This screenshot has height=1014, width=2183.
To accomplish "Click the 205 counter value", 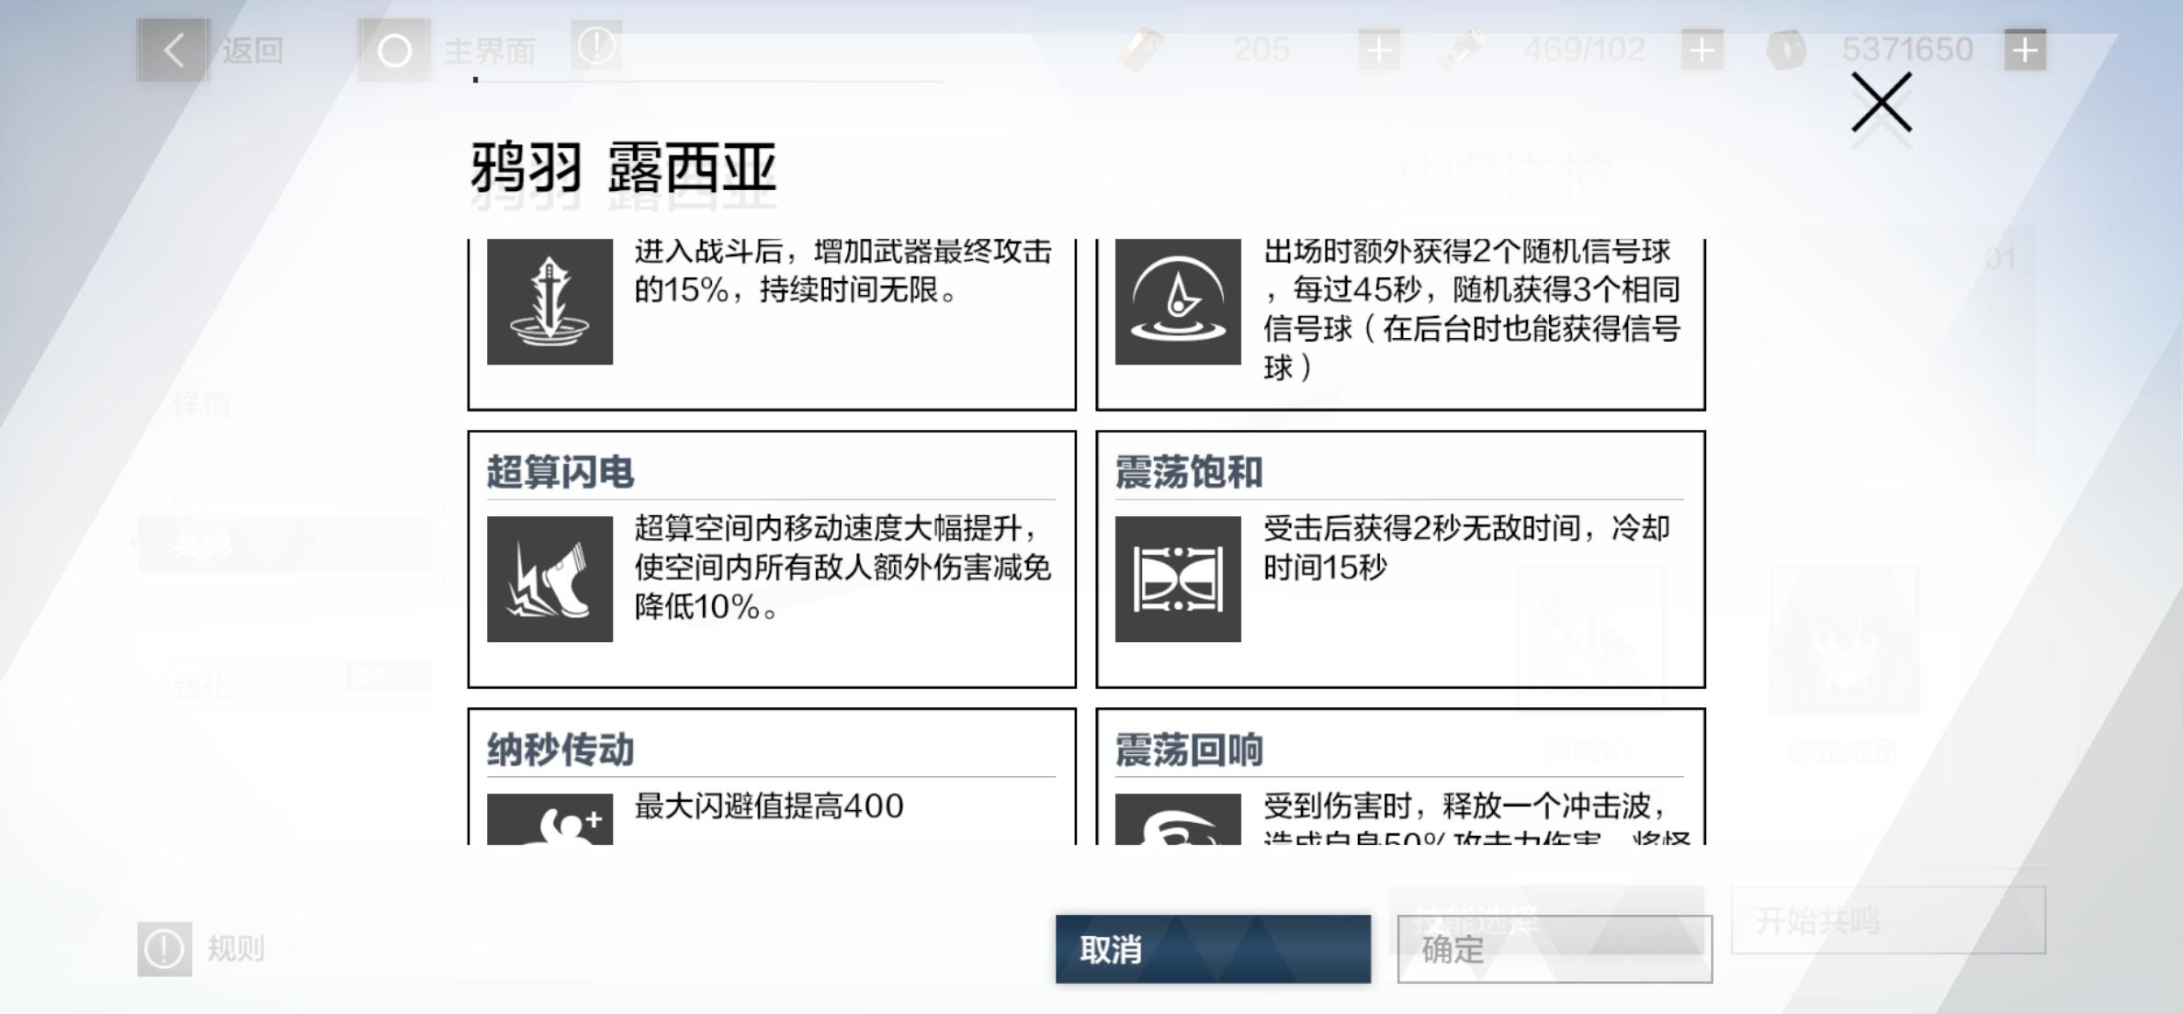I will pyautogui.click(x=1261, y=50).
